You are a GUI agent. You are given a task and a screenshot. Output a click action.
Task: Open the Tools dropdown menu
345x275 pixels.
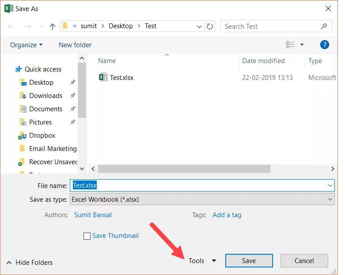[202, 261]
